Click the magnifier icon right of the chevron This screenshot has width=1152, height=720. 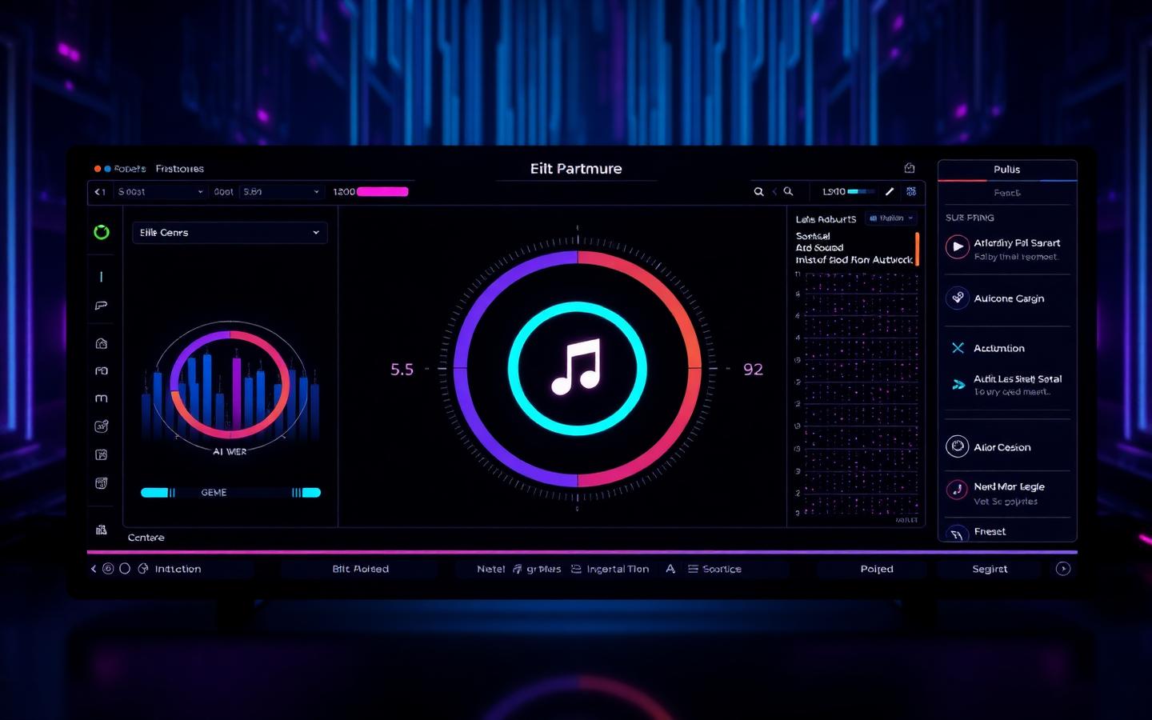[788, 192]
